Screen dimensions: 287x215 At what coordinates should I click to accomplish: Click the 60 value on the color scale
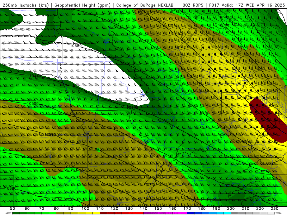click(x=27, y=209)
